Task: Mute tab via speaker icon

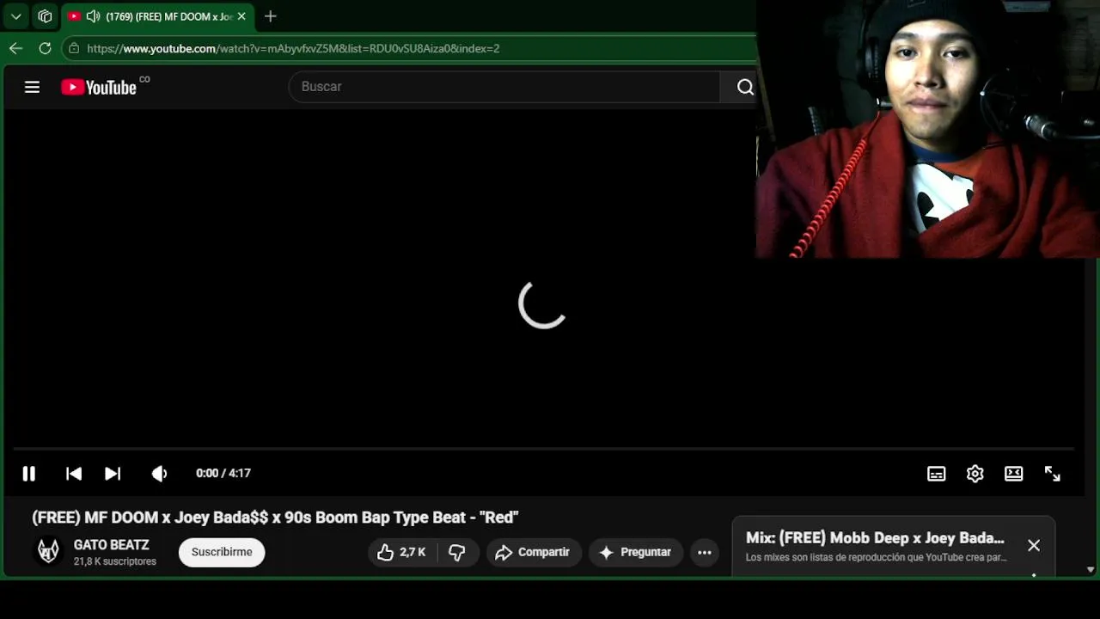Action: (x=94, y=16)
